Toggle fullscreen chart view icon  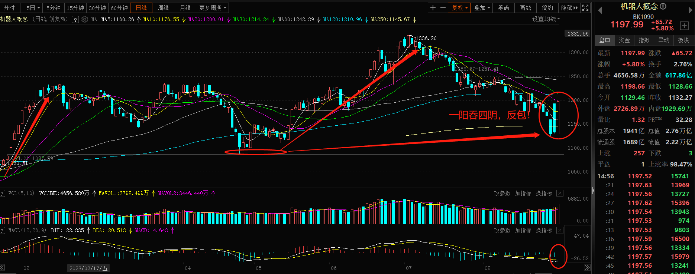pyautogui.click(x=585, y=8)
